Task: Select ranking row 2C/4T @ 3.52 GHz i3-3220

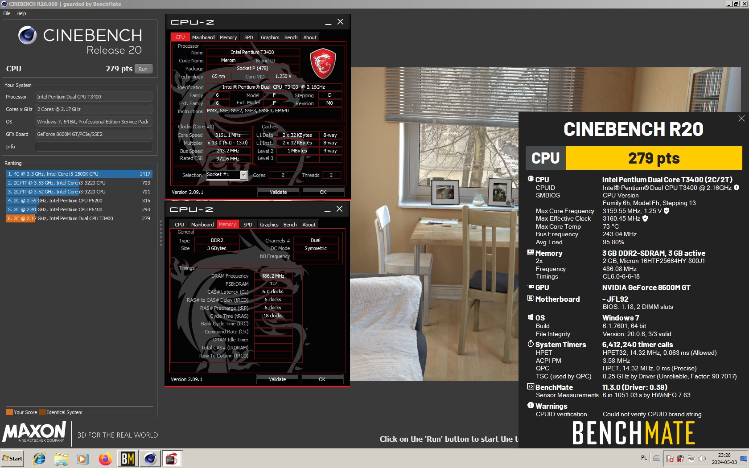Action: pos(79,192)
